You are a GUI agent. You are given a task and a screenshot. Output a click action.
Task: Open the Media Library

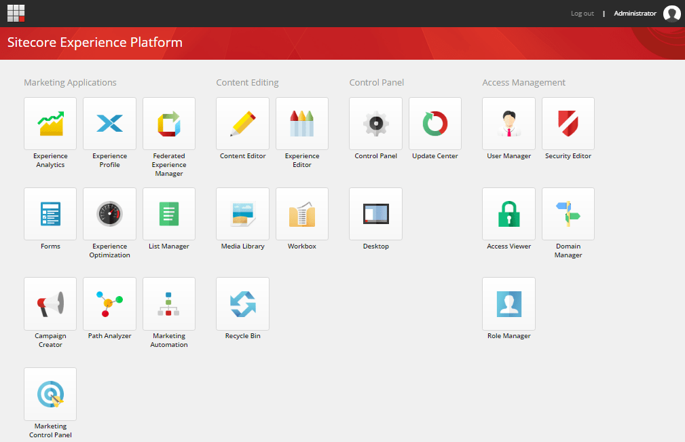[x=242, y=214]
